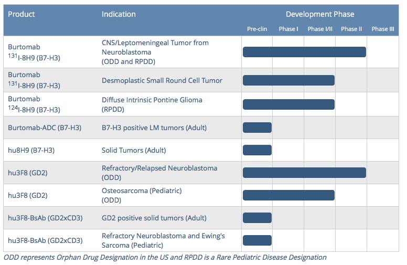Screen dimensions: 407x265
Task: Click the Indication column header
Action: pyautogui.click(x=119, y=14)
